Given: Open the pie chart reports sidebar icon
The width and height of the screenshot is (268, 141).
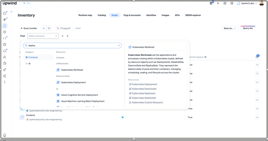Looking at the screenshot, I should pos(5,63).
